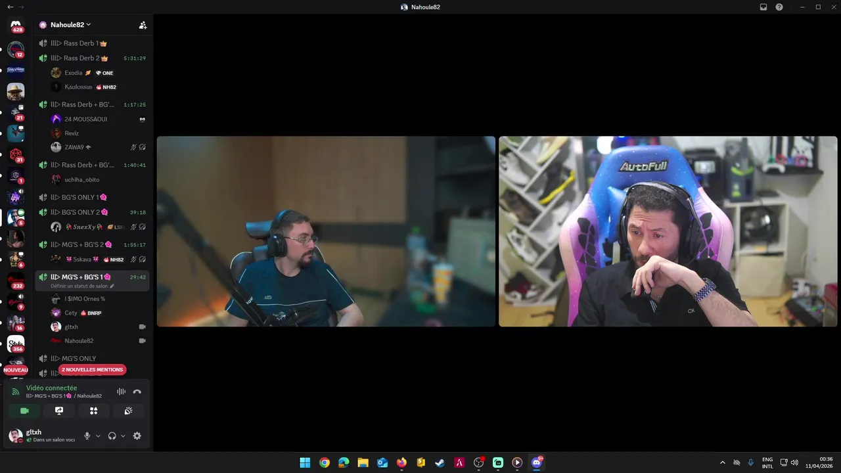This screenshot has height=473, width=841.
Task: Select user ! $IMO Ornes %
Action: point(99,299)
